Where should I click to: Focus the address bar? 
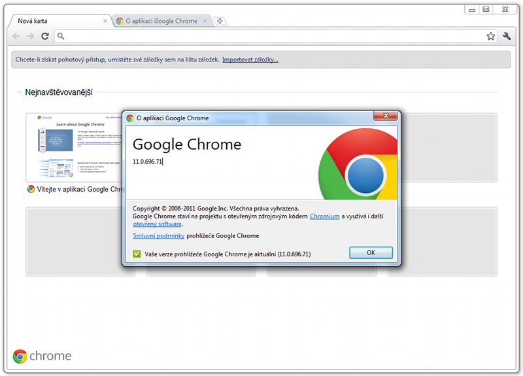(x=275, y=36)
